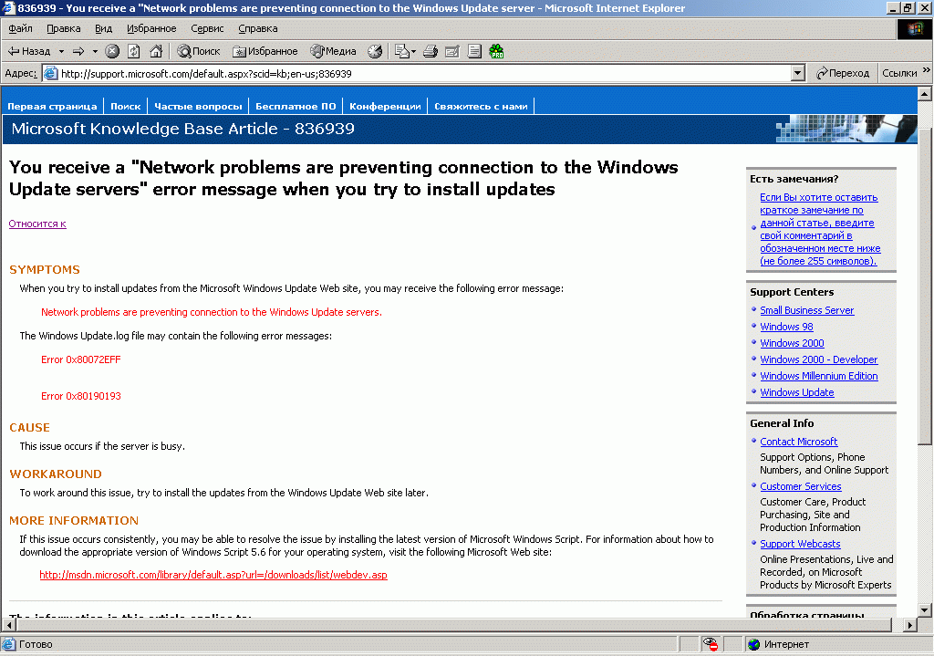Open the Файл menu
934x656 pixels.
click(20, 28)
